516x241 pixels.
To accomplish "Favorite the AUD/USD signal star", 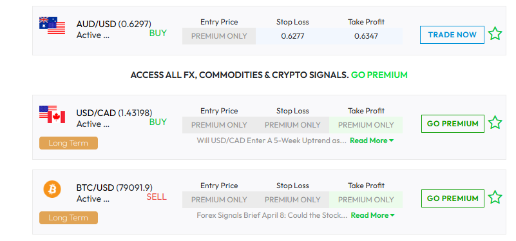I will tap(495, 34).
